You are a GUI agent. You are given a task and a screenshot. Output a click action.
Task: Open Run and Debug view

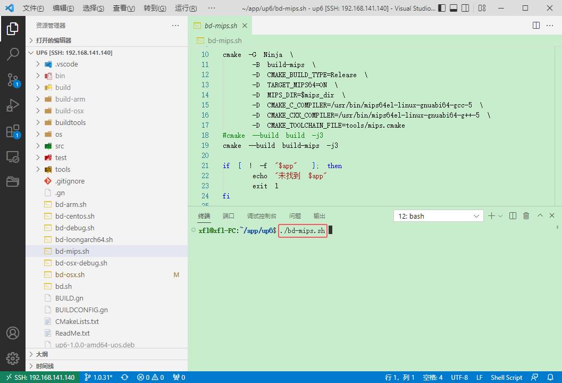pos(13,105)
